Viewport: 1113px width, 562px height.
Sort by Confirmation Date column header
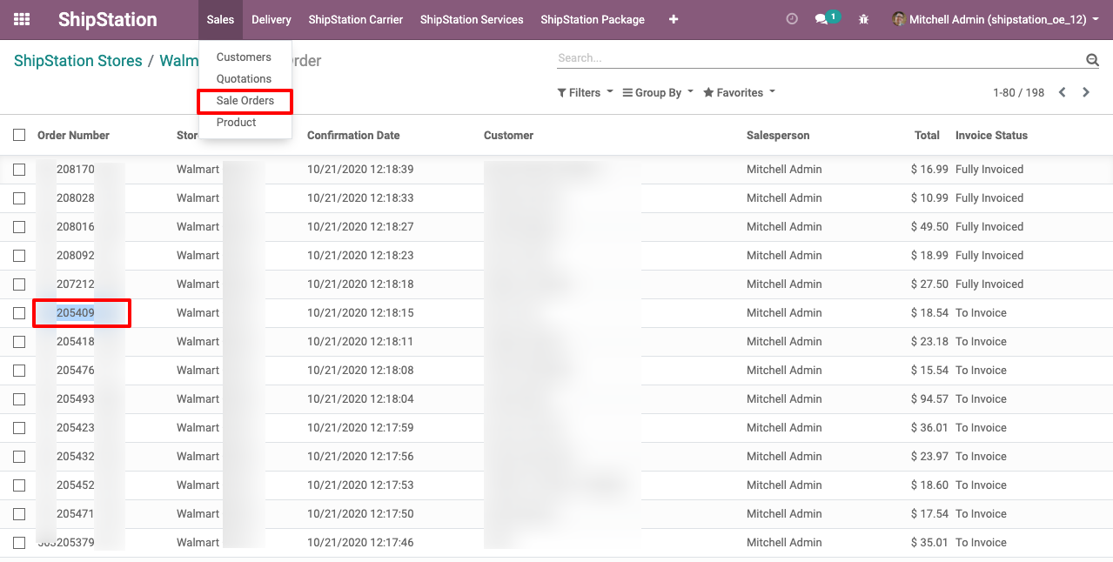[353, 135]
